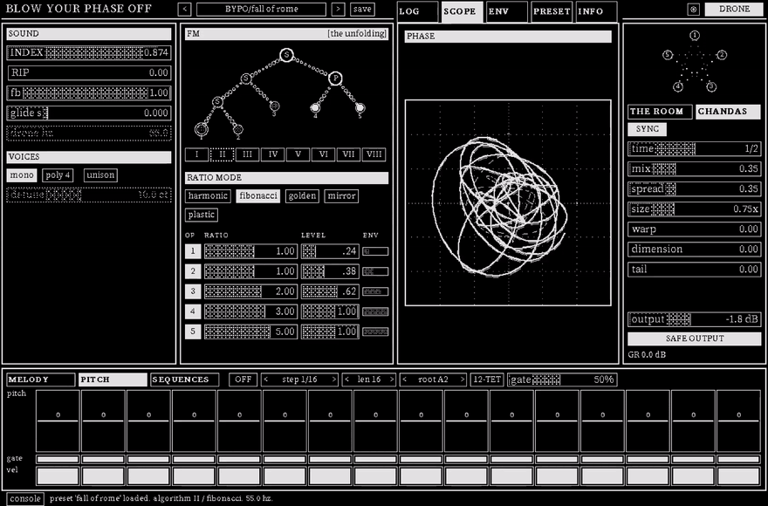The height and width of the screenshot is (506, 768).
Task: Open the 12-TET tuning selector
Action: tap(487, 379)
